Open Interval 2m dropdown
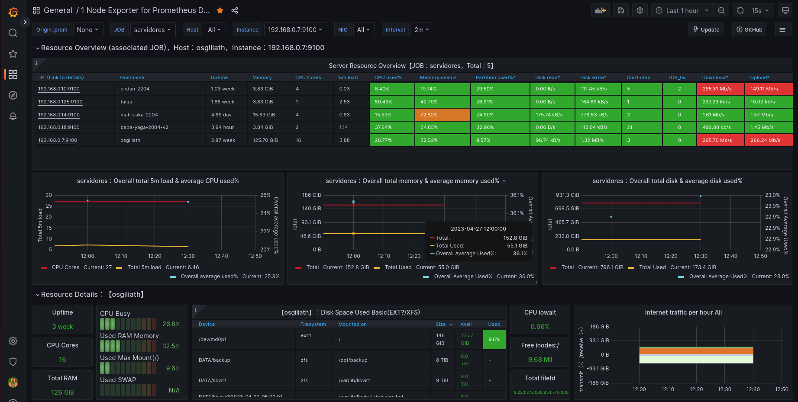 click(422, 29)
